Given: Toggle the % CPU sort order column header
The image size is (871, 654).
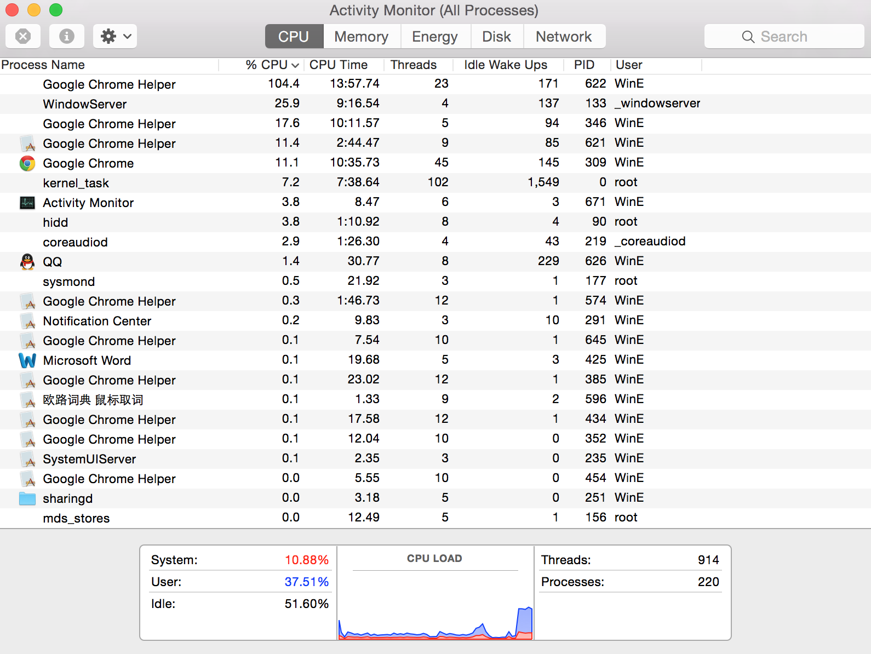Looking at the screenshot, I should pyautogui.click(x=261, y=65).
